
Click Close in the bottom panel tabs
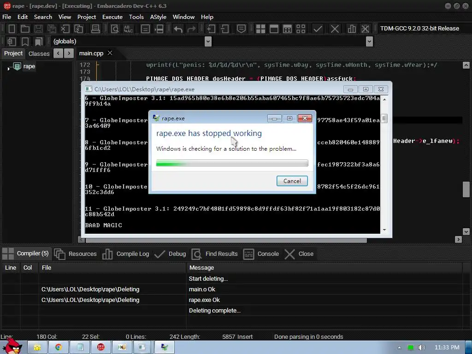(x=299, y=254)
